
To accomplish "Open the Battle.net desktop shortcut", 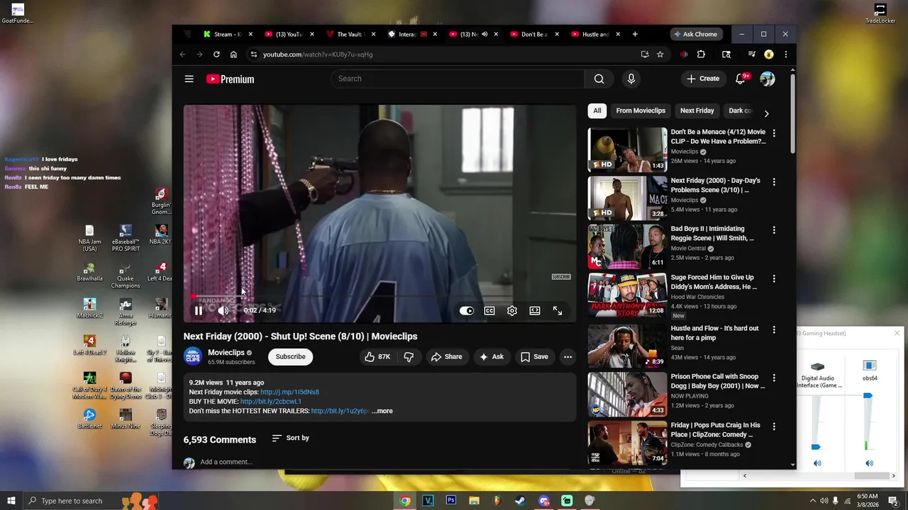I will (89, 418).
